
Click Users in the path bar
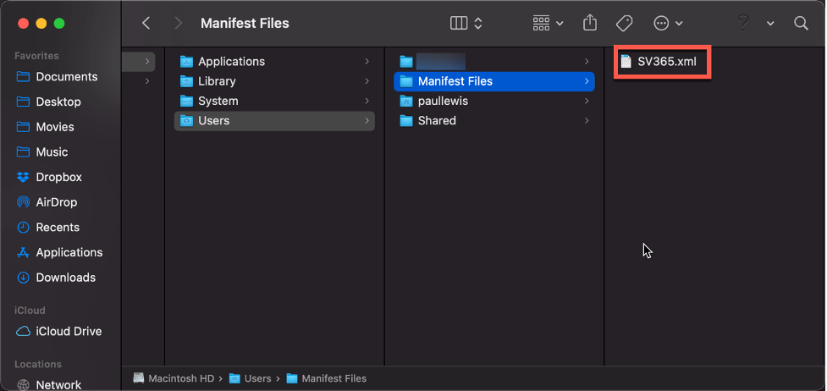click(257, 378)
